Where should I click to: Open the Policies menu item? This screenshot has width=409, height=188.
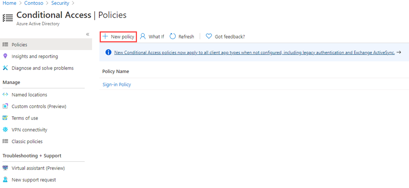tap(46, 45)
